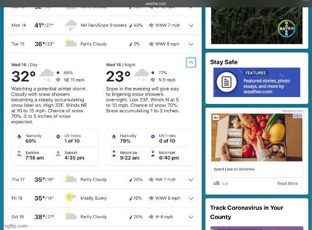Click Read More on the Citi ad
Image resolution: width=312 pixels, height=230 pixels.
coord(288,184)
